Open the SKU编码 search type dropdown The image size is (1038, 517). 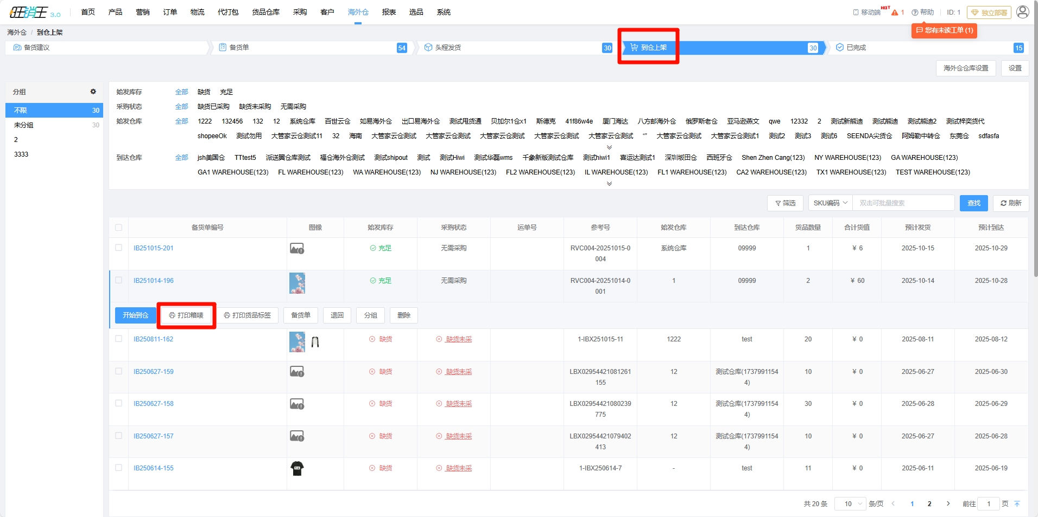point(830,203)
